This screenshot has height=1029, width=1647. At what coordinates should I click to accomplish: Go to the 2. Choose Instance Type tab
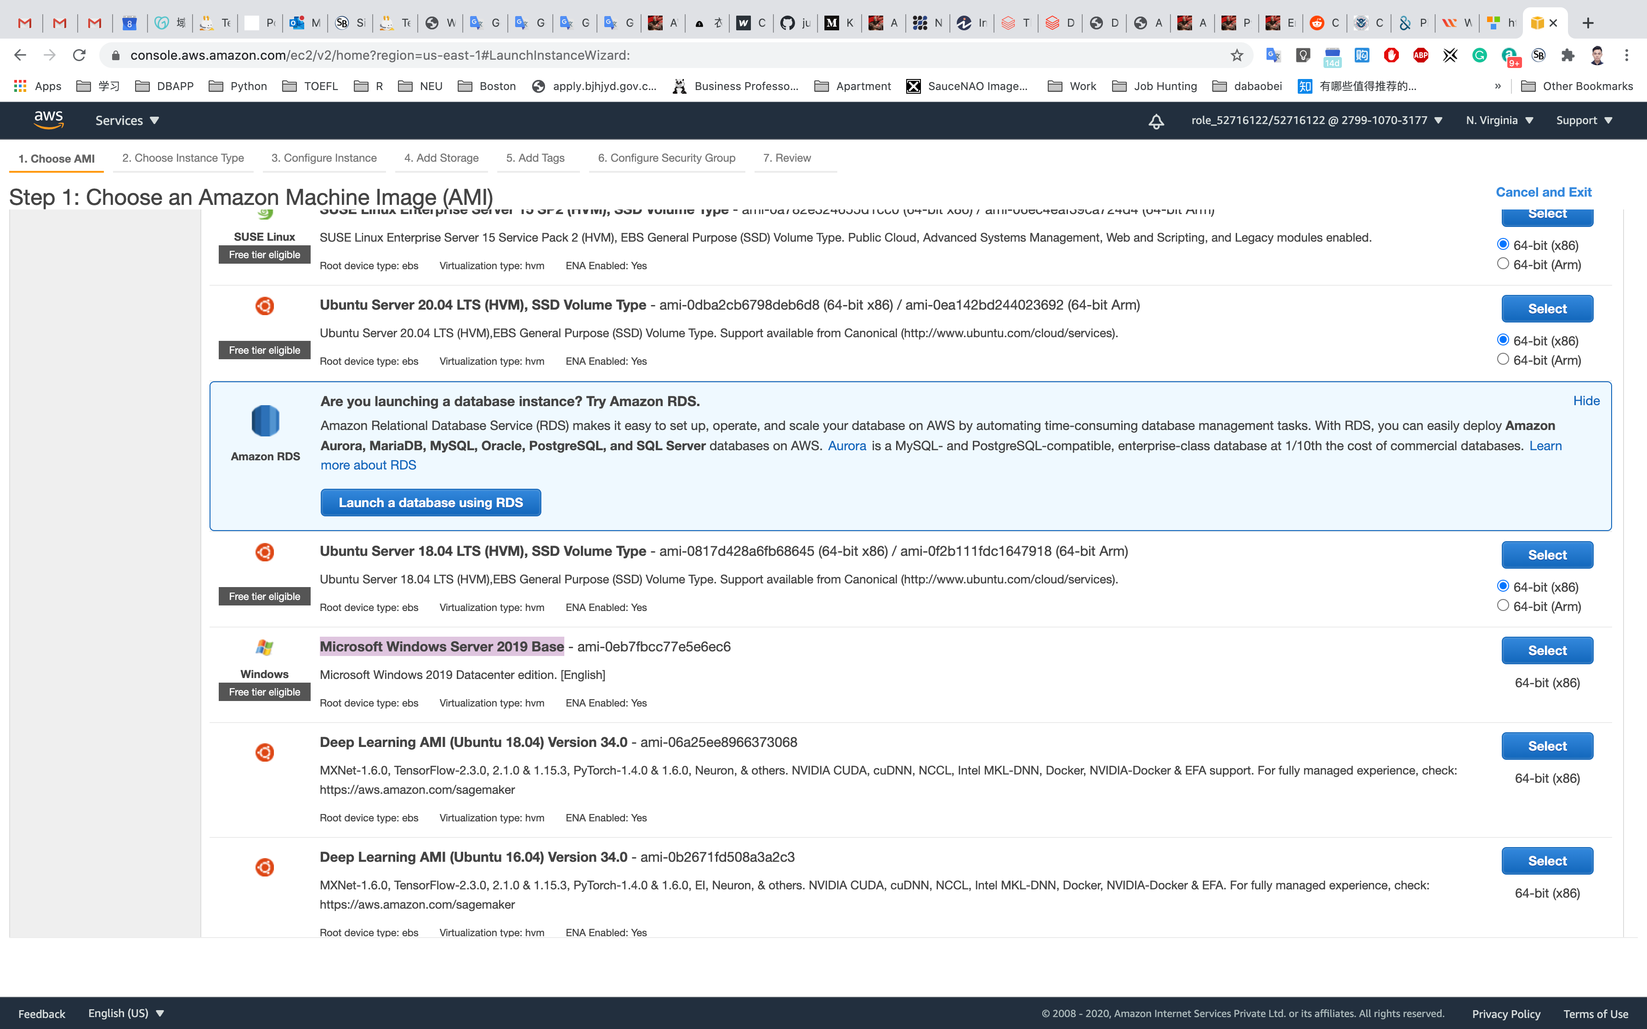(182, 158)
